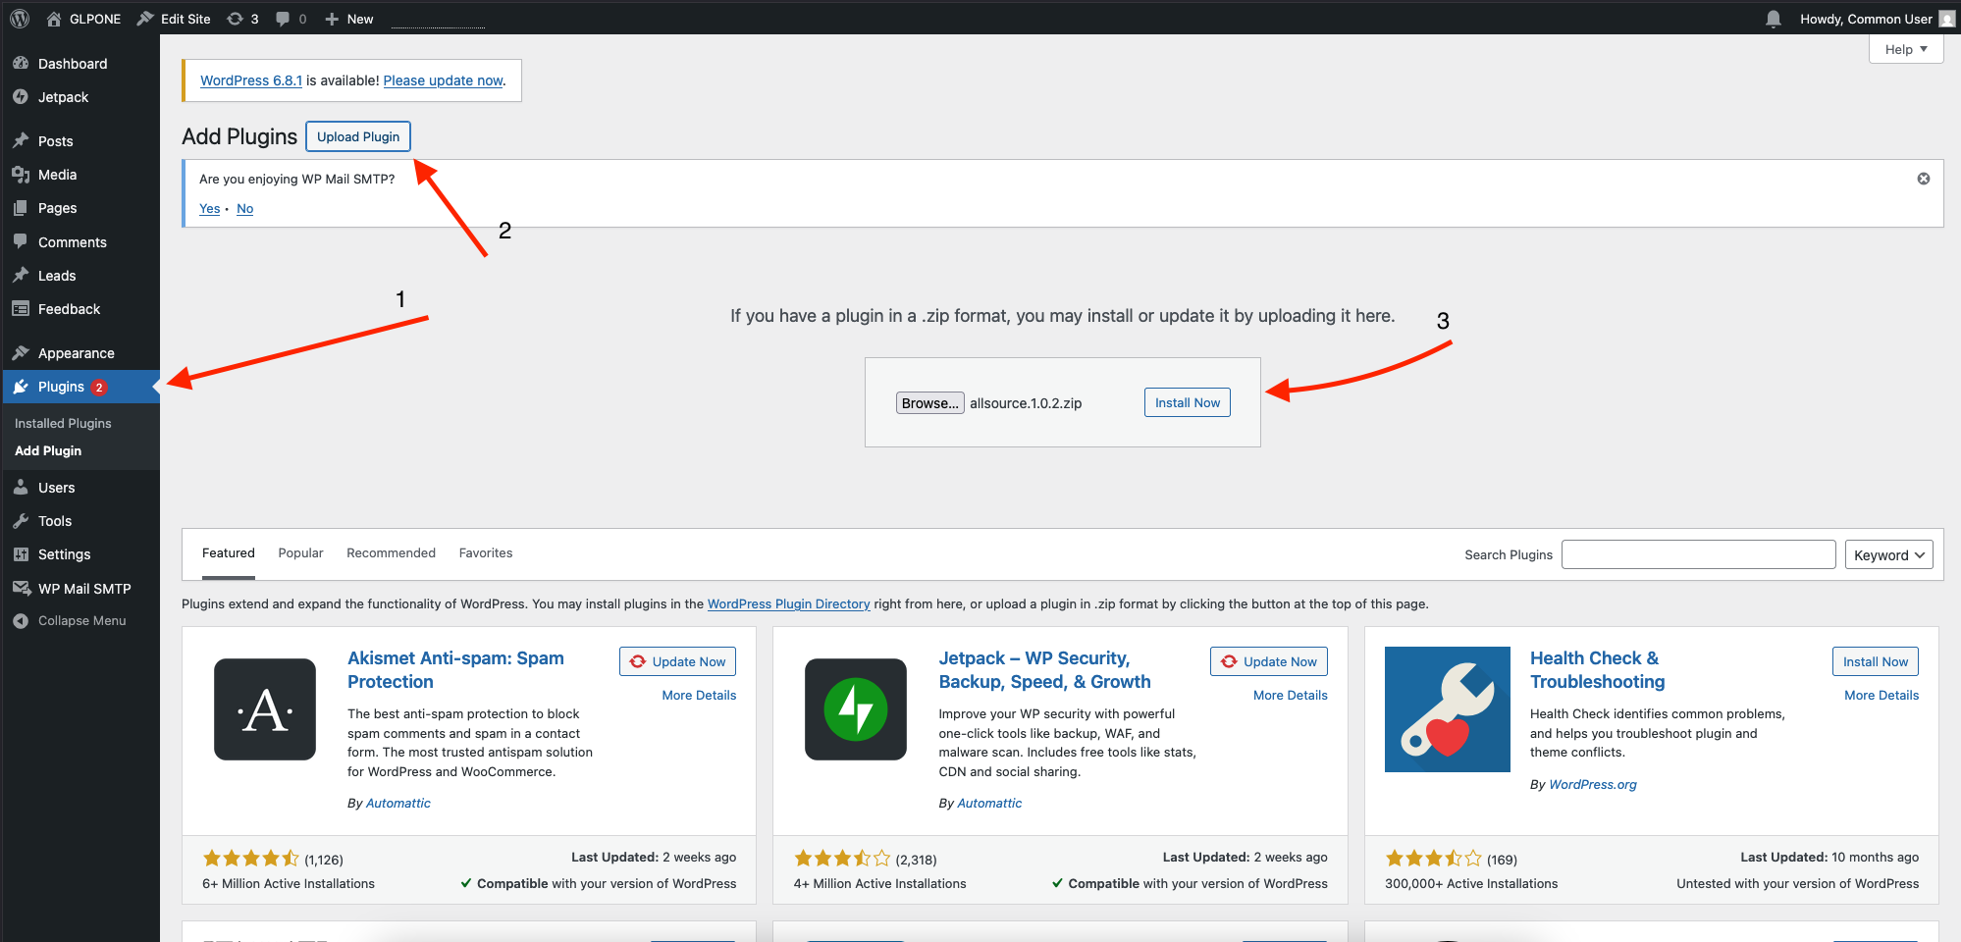Image resolution: width=1961 pixels, height=942 pixels.
Task: Click the Appearance paintbrush icon
Action: pyautogui.click(x=21, y=352)
